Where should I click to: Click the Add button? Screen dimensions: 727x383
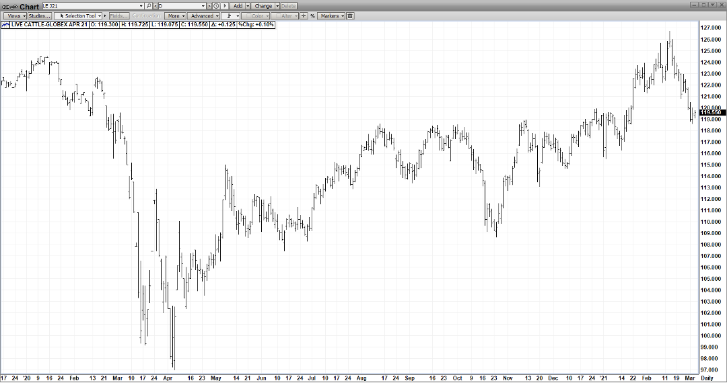[x=238, y=6]
